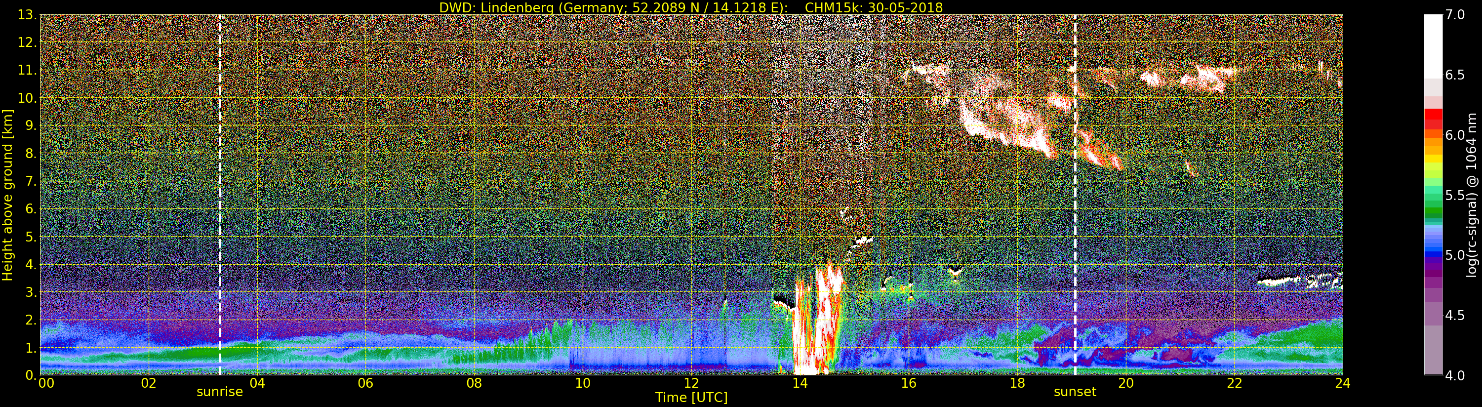
Task: Click the time axis tick '20'
Action: 1126,383
